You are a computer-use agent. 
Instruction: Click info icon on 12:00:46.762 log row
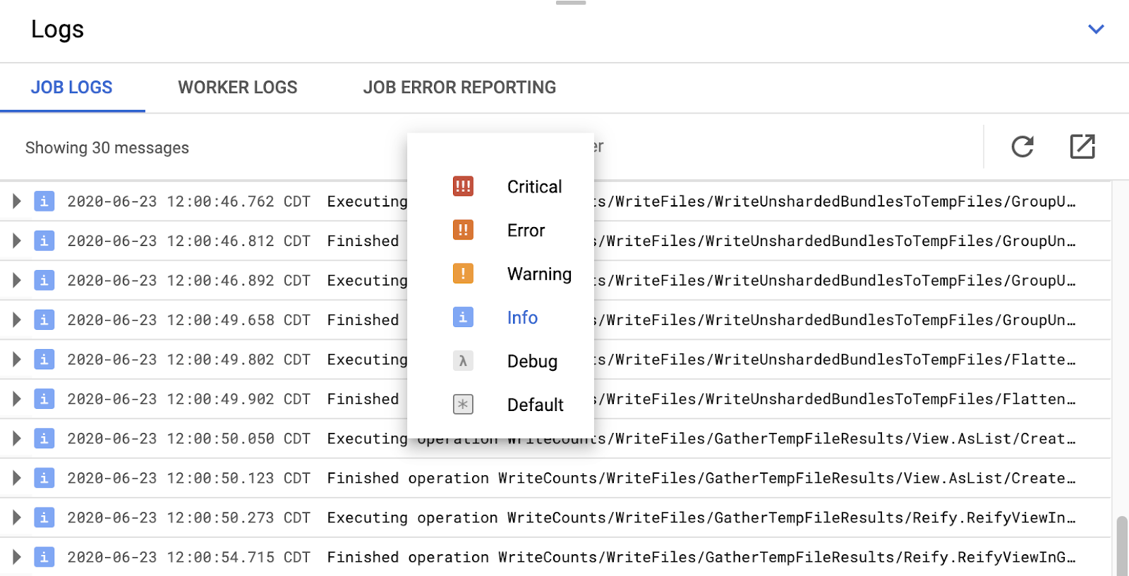(x=44, y=202)
